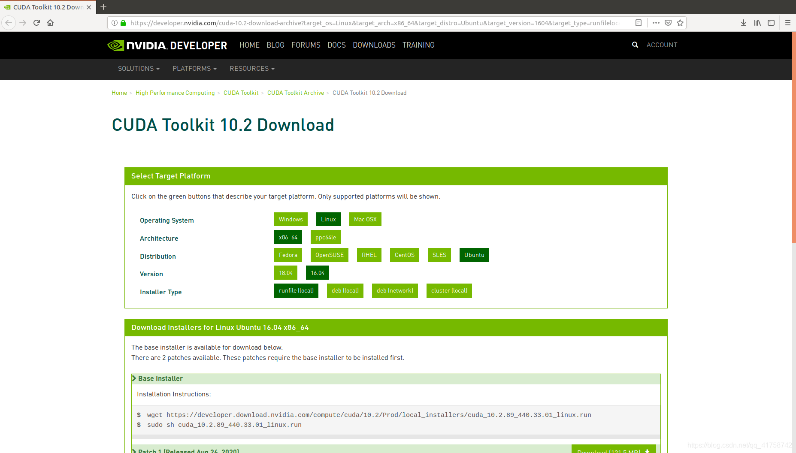Open the Library icon in toolbar

(x=757, y=23)
